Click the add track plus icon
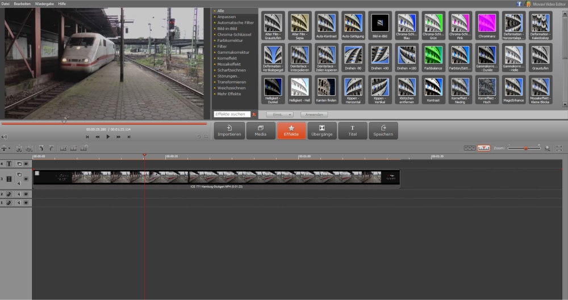This screenshot has height=300, width=568. click(x=4, y=149)
